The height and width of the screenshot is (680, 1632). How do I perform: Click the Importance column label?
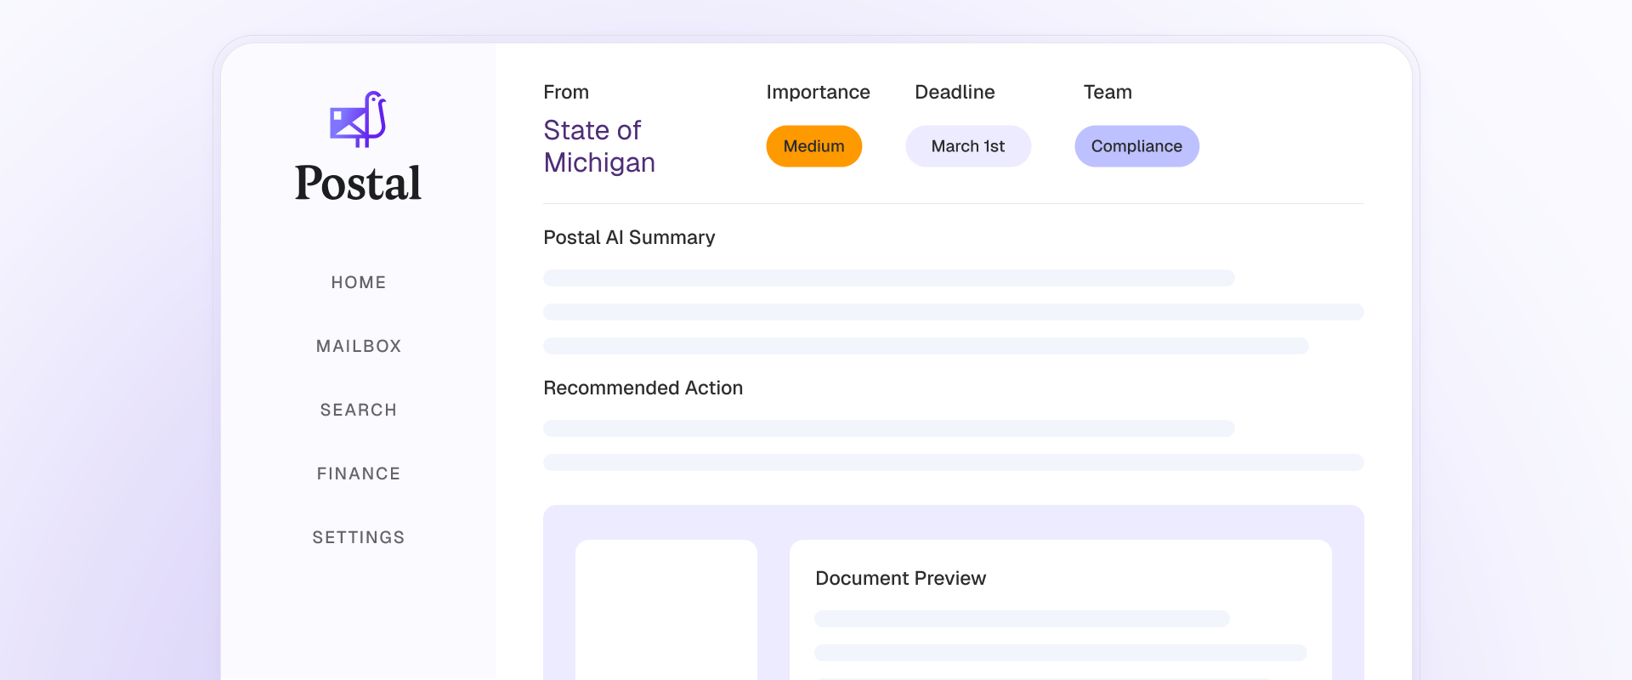tap(818, 92)
